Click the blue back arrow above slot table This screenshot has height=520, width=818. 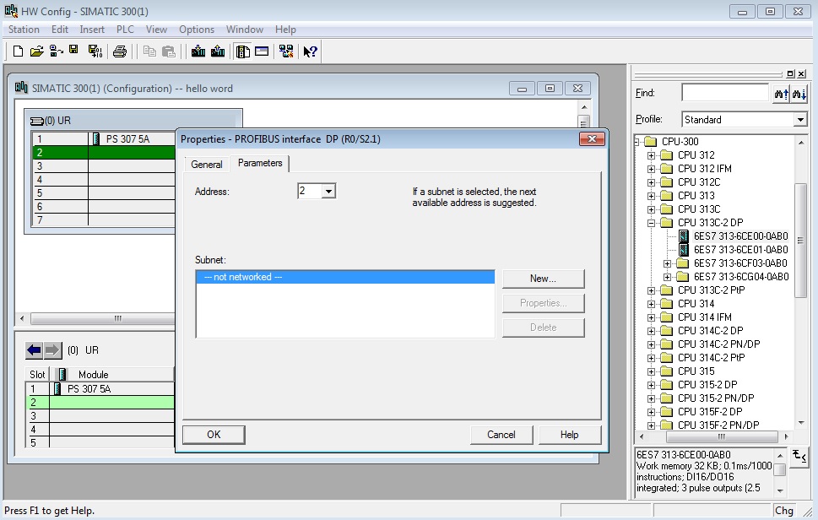click(x=34, y=349)
